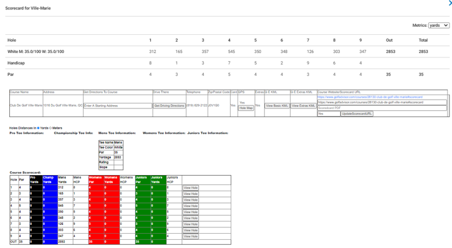
Task: Click Get Driving Directions button
Action: (169, 106)
